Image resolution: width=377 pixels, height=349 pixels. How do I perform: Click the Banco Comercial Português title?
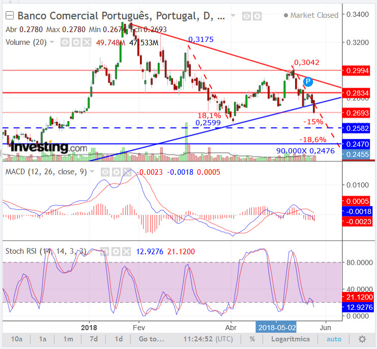121,16
